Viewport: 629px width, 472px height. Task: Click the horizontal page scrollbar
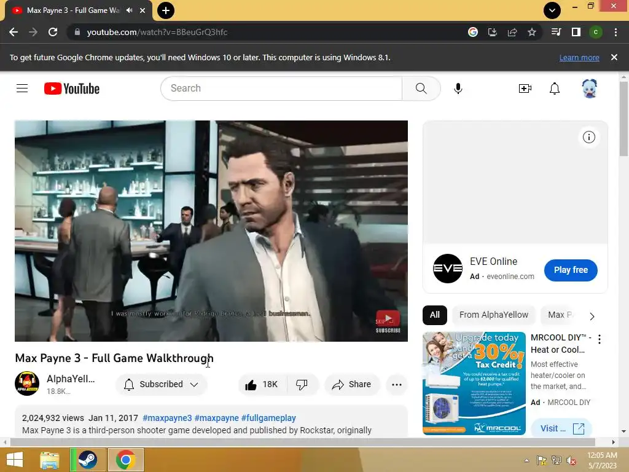pos(302,442)
